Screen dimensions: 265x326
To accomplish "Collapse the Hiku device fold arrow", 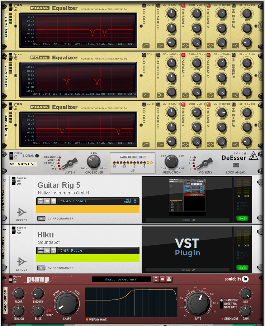I will click(5, 230).
